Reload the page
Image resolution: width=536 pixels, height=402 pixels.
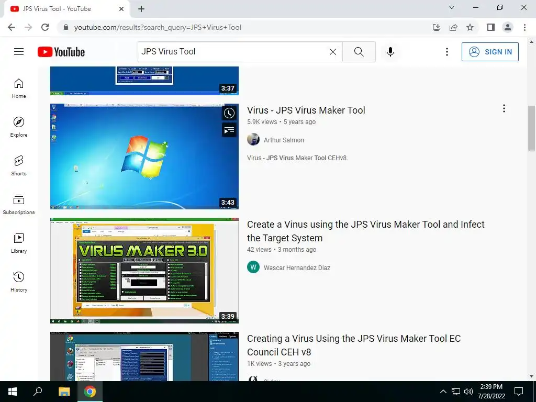pos(45,27)
